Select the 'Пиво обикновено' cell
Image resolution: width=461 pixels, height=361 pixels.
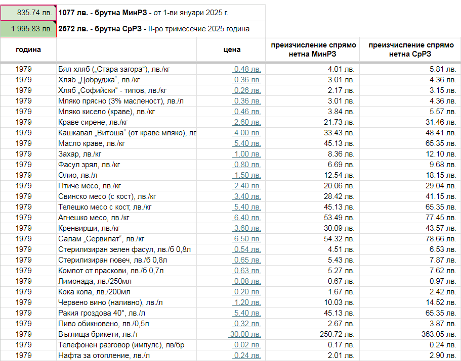coord(127,324)
